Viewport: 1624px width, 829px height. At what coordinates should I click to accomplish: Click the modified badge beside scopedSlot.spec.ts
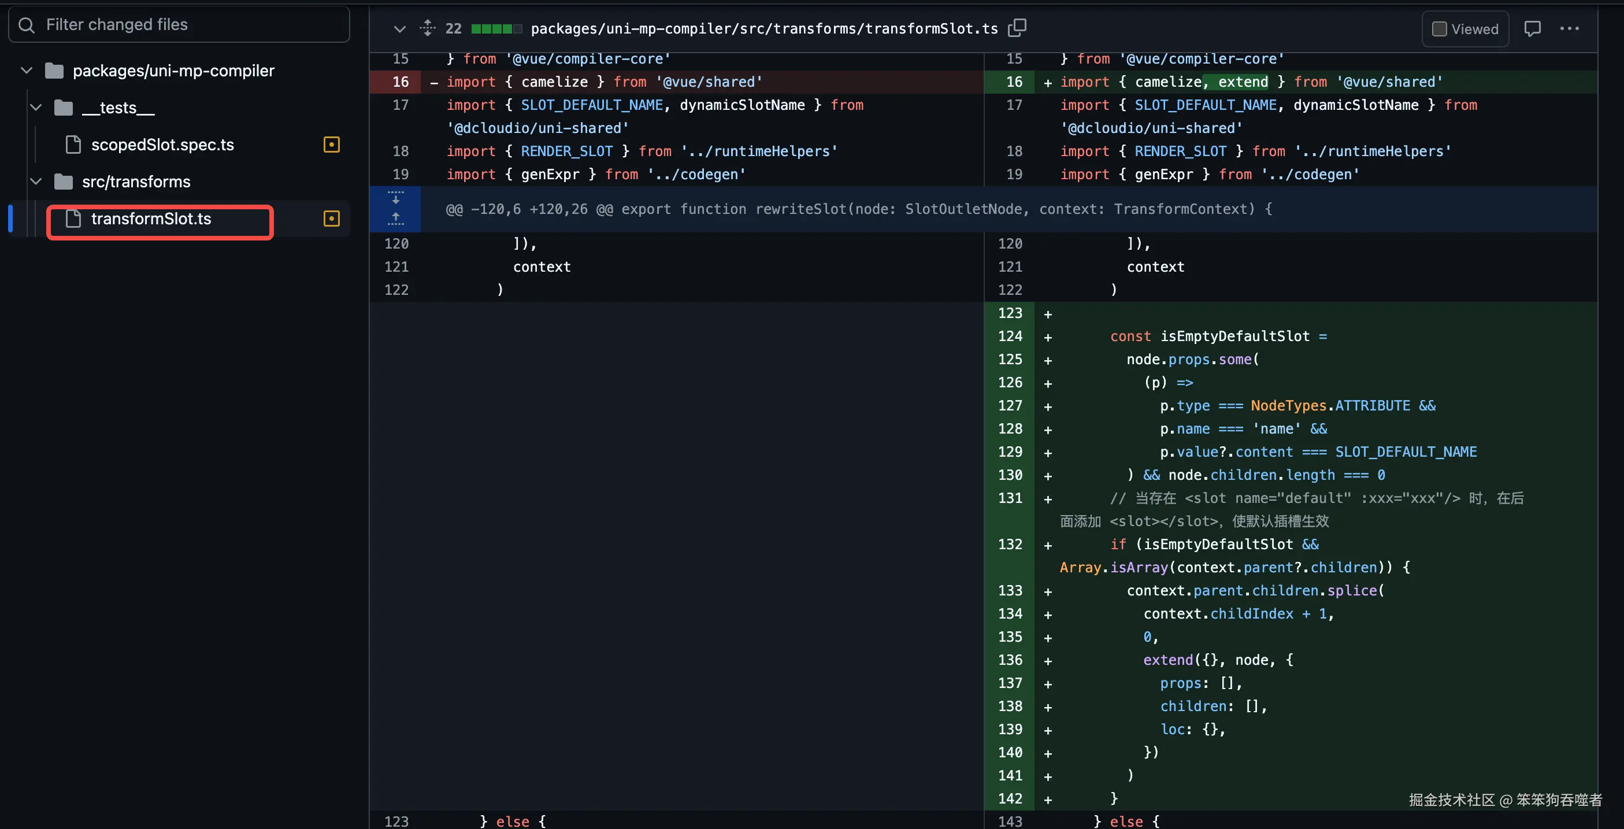pyautogui.click(x=331, y=145)
